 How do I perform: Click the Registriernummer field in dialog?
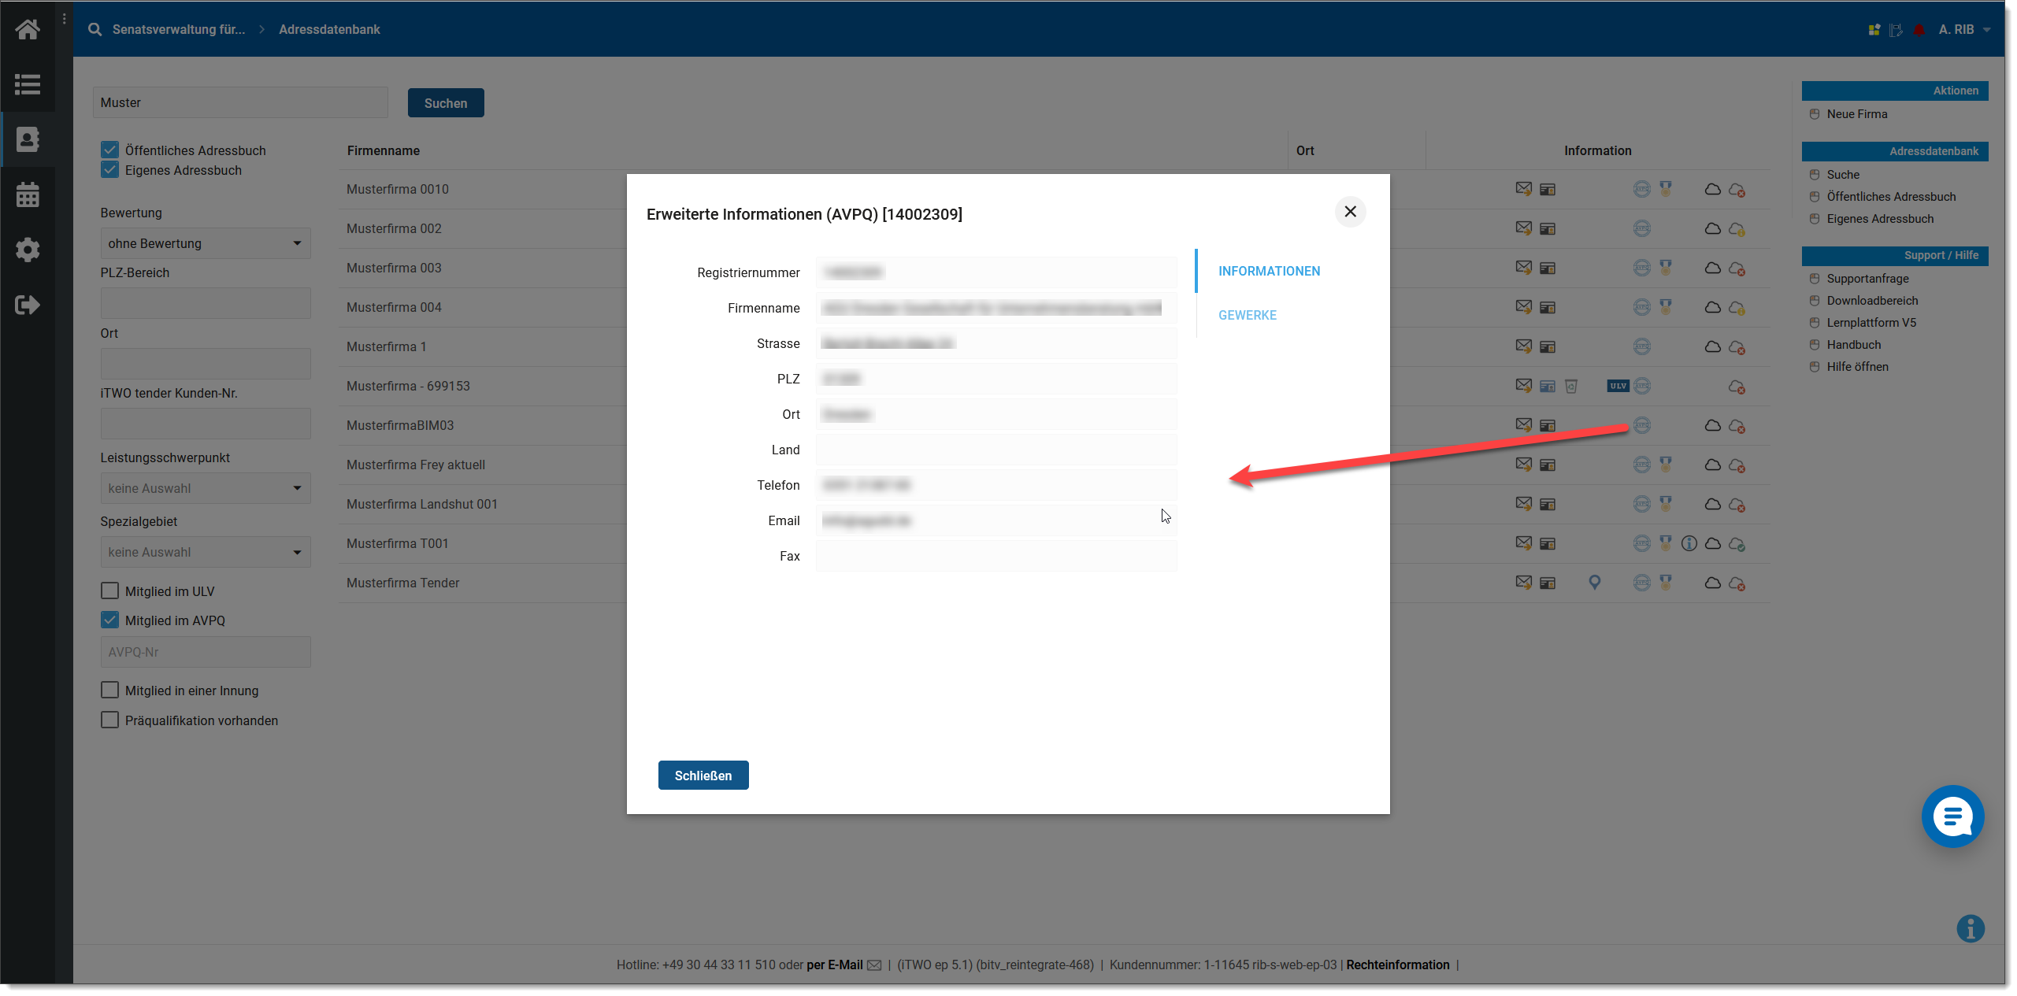[996, 272]
